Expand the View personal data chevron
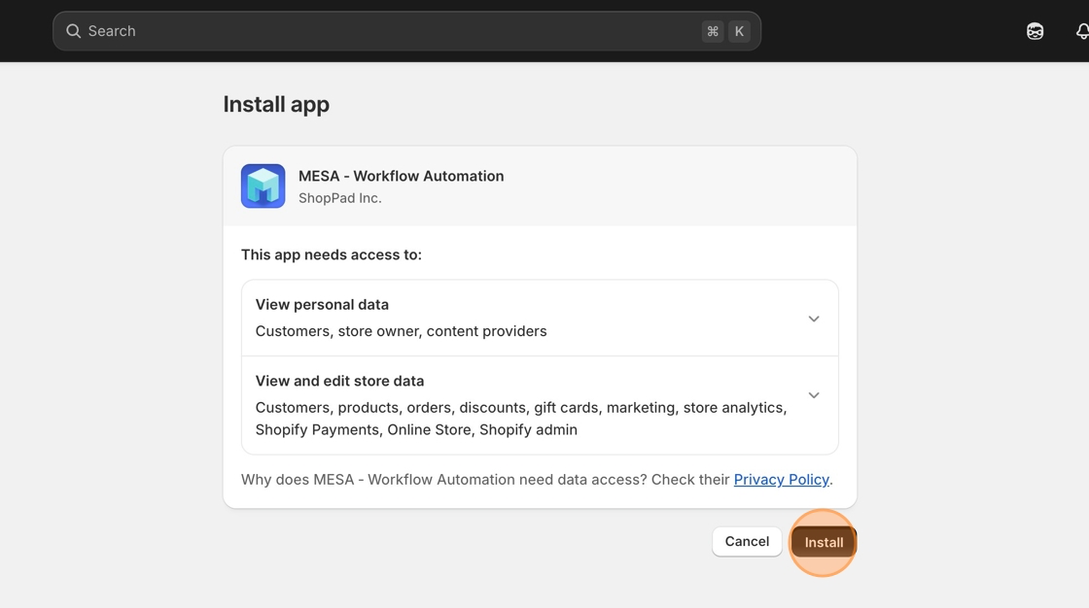Image resolution: width=1089 pixels, height=608 pixels. click(x=814, y=319)
